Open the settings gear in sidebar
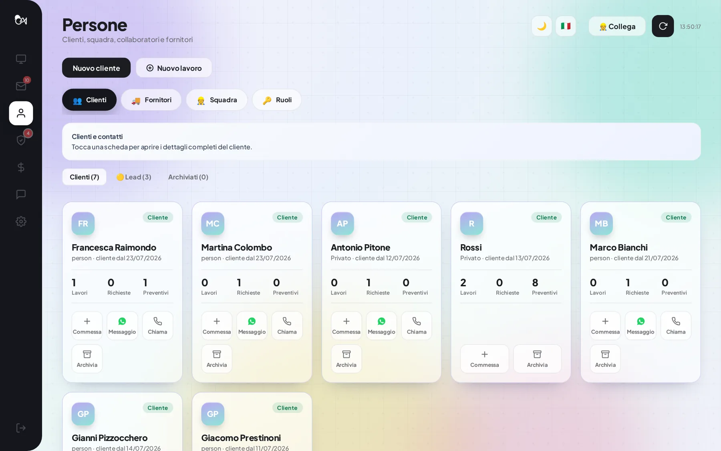The image size is (721, 451). [x=21, y=221]
